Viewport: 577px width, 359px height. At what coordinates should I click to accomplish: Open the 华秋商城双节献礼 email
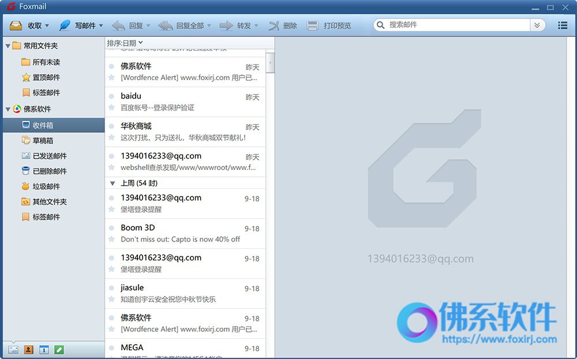[185, 132]
